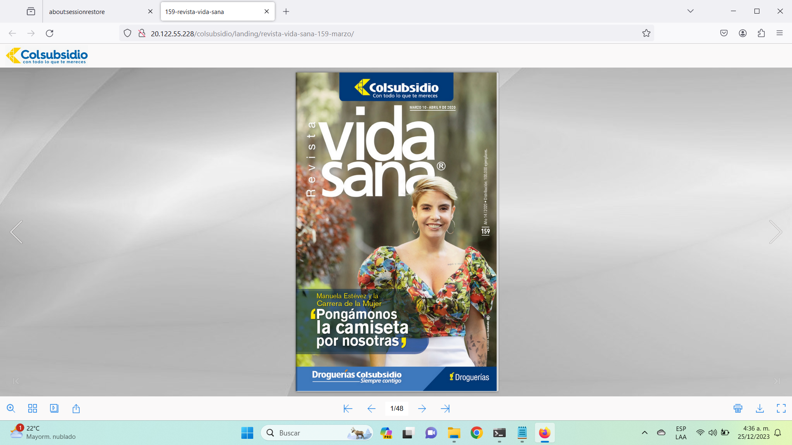This screenshot has height=445, width=792.
Task: Download the magazine with download icon
Action: pos(760,408)
